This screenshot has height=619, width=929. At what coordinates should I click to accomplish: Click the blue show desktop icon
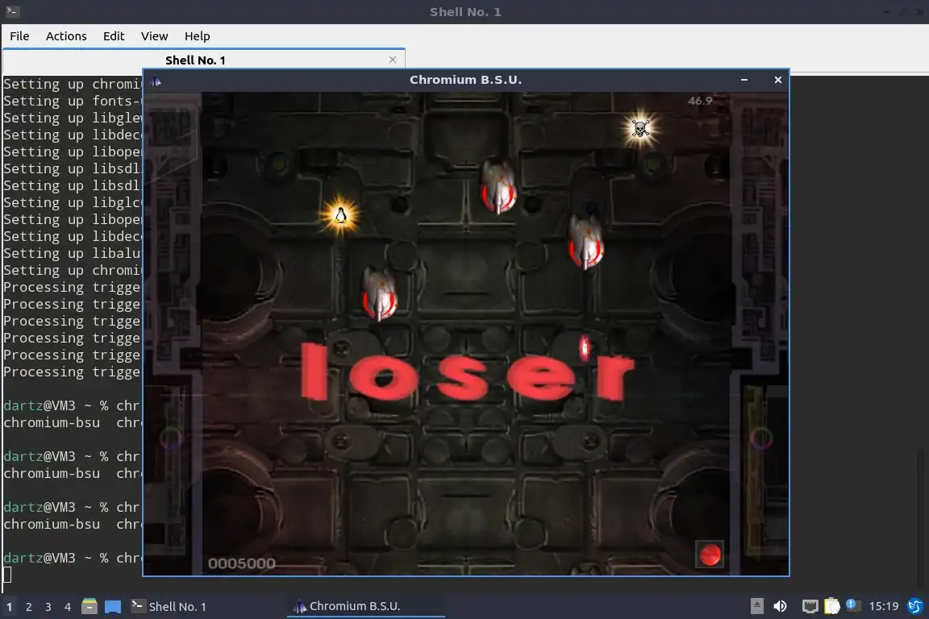click(113, 607)
